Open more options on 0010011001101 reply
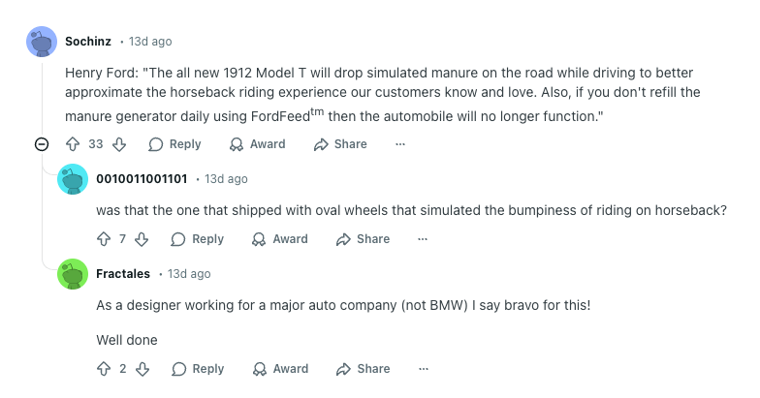Screen dimensions: 760x398 click(423, 239)
